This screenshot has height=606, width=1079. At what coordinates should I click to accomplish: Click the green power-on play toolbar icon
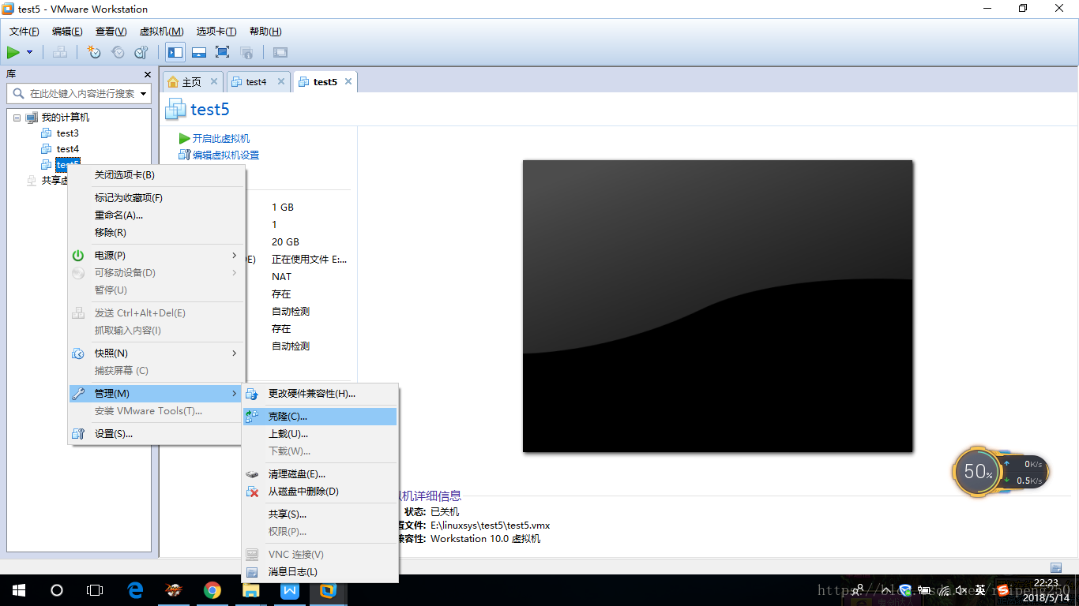tap(13, 52)
